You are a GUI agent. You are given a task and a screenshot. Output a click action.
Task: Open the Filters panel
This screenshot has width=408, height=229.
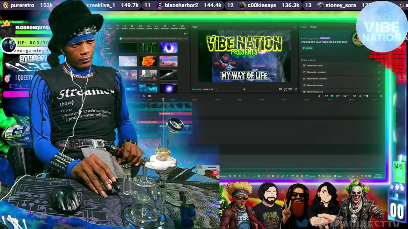click(x=157, y=27)
